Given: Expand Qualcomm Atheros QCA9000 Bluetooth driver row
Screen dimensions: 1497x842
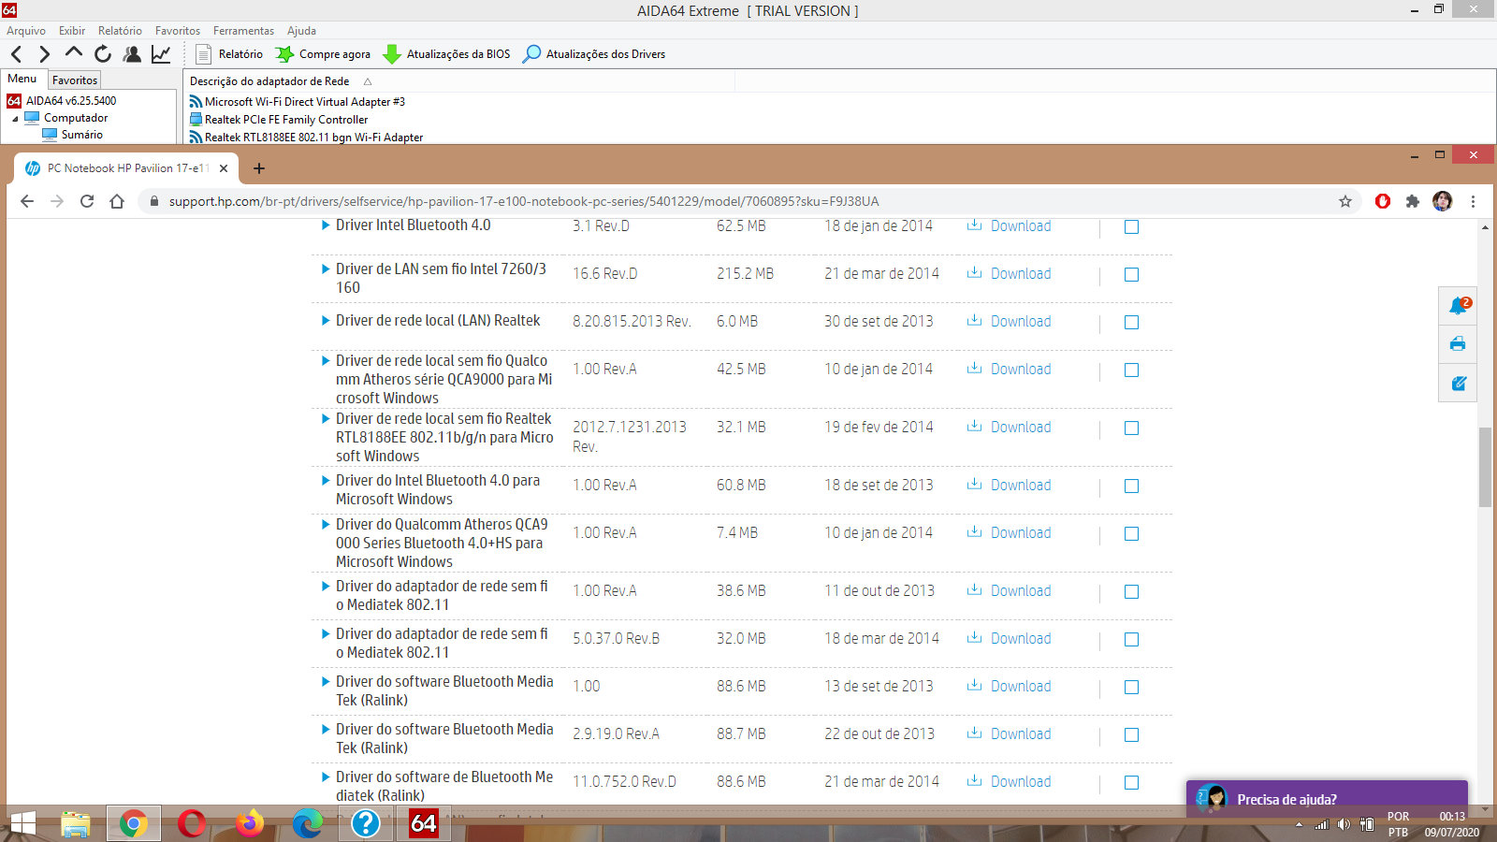Looking at the screenshot, I should [326, 525].
